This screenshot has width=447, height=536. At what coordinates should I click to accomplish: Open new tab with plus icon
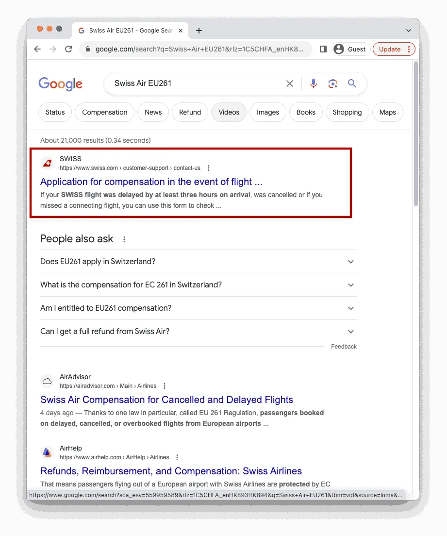coord(199,31)
